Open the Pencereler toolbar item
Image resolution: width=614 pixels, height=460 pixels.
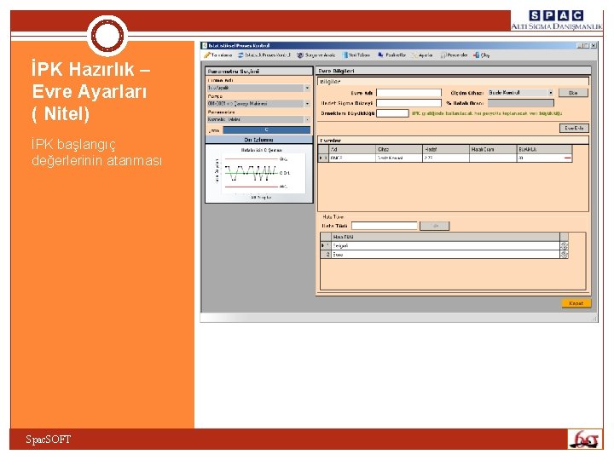click(x=454, y=55)
